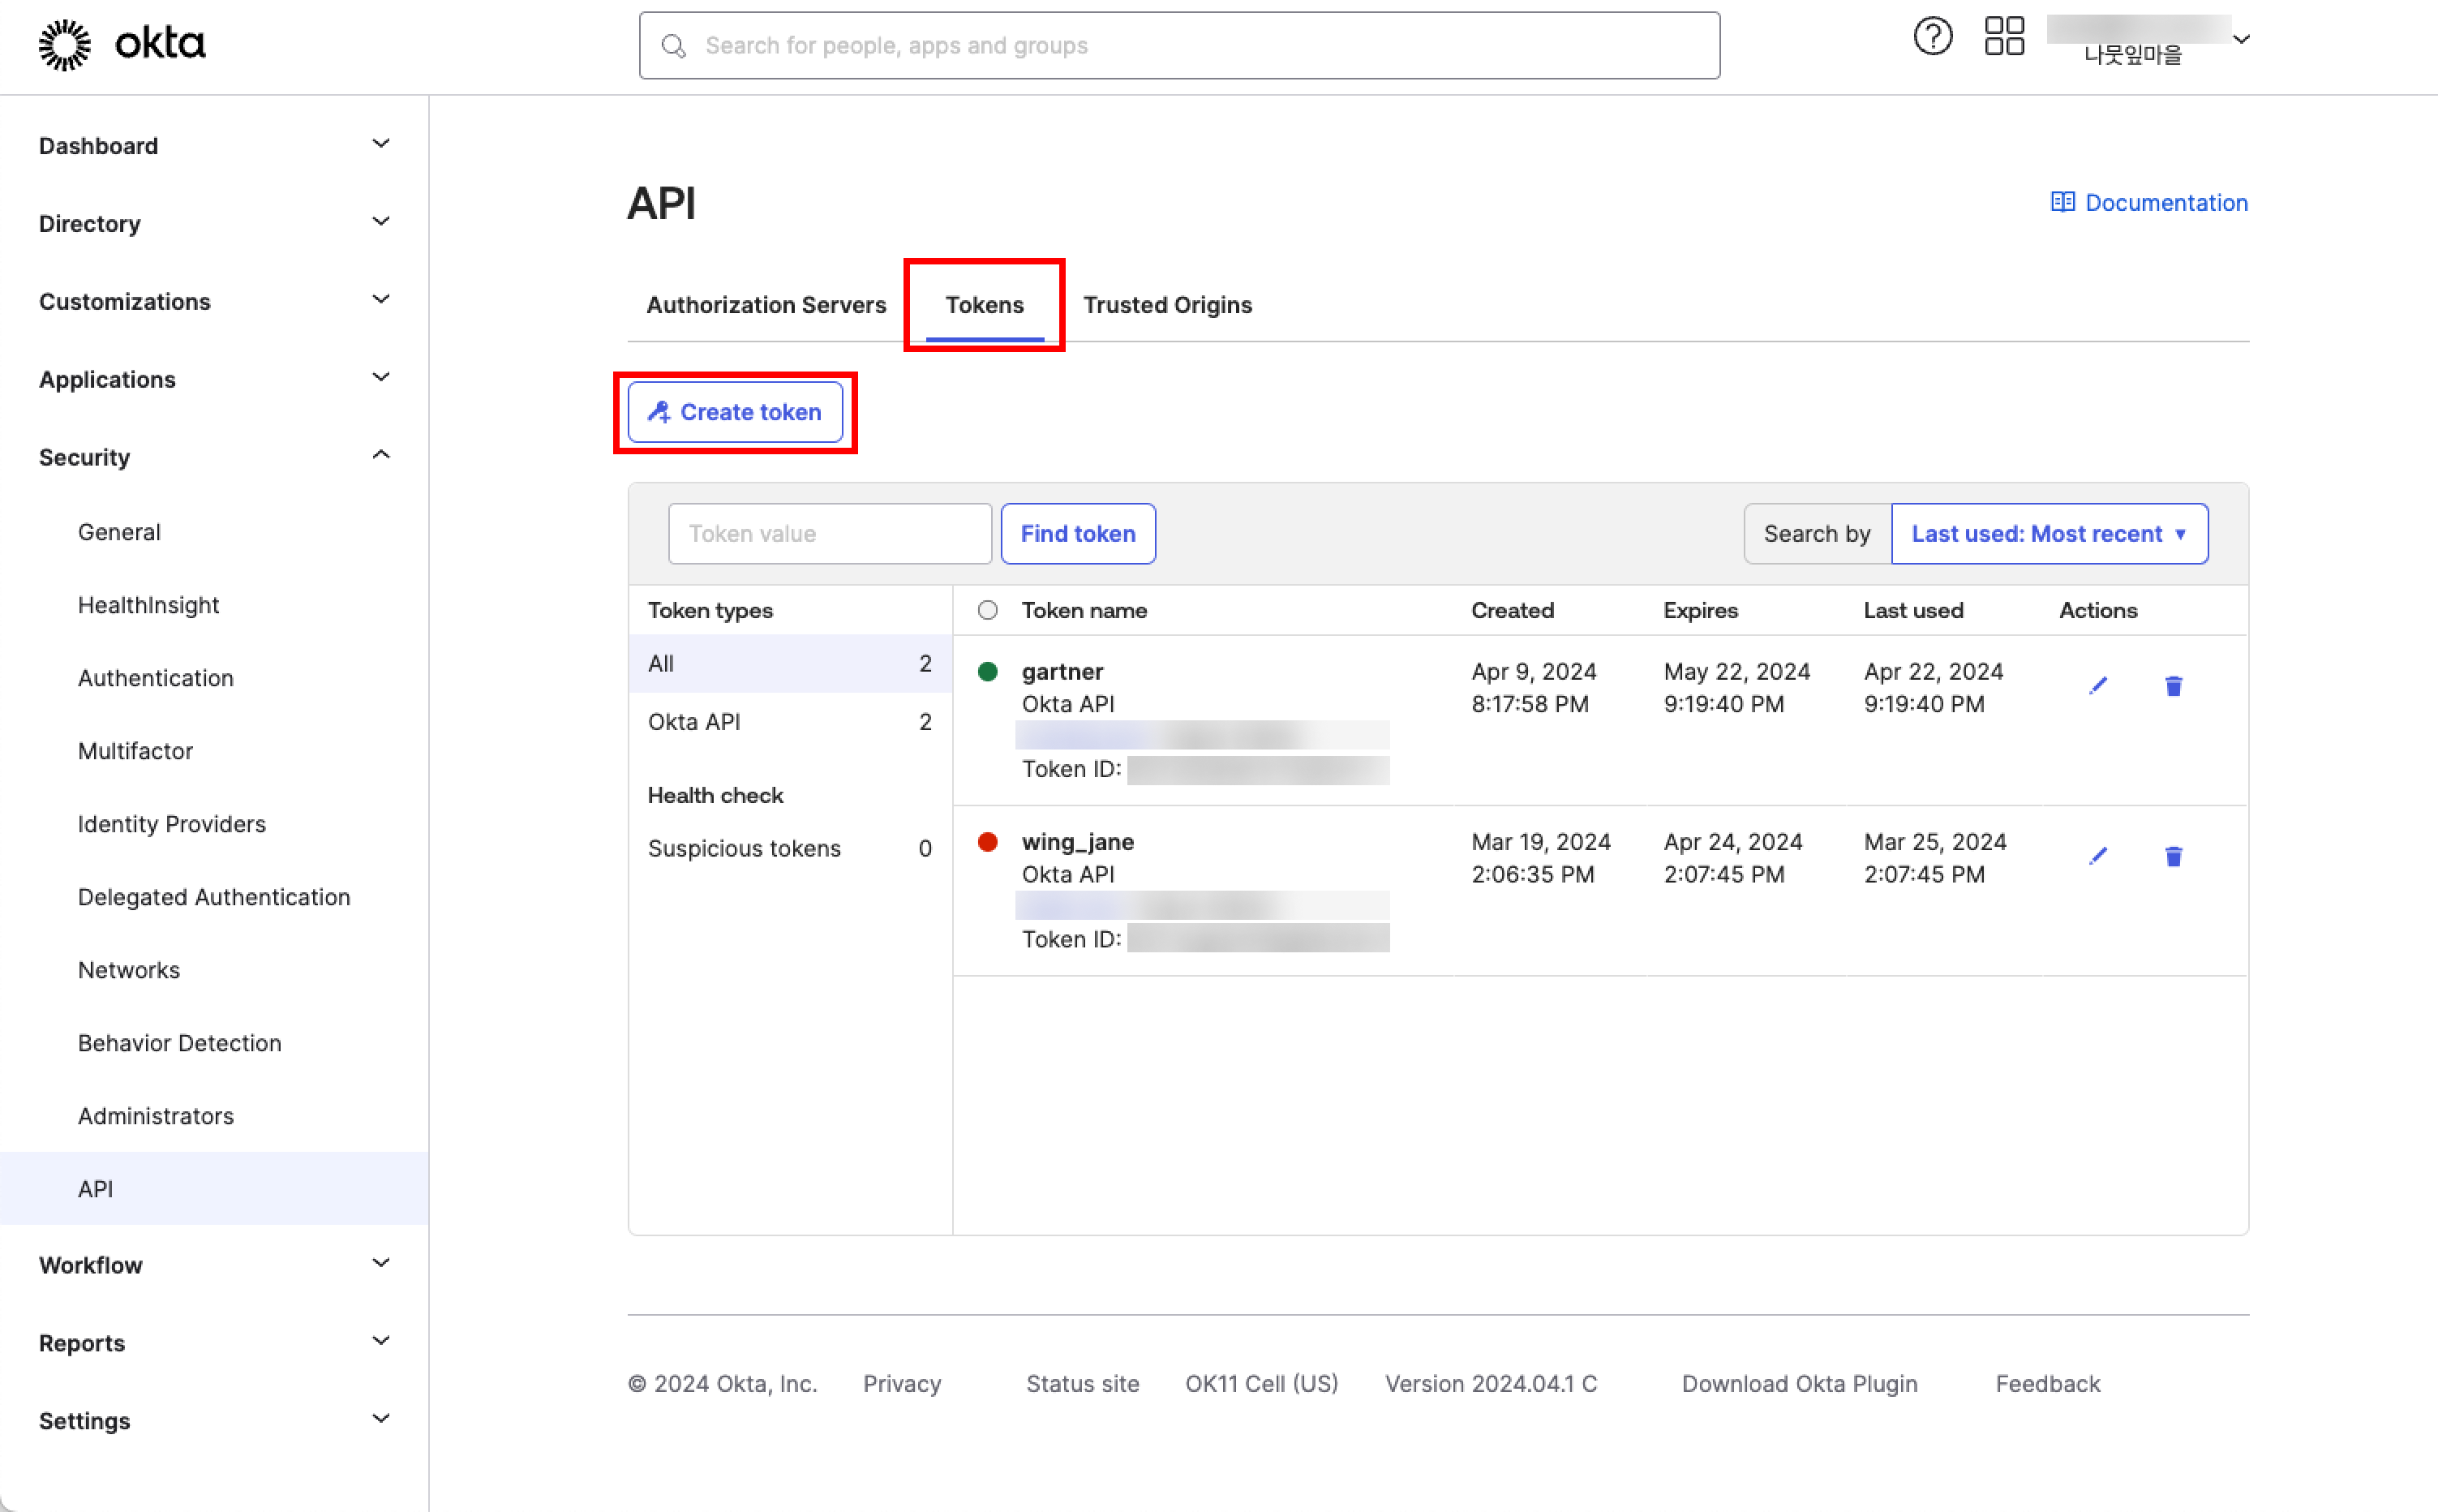Delete the wing_jane token with trash icon

2173,856
